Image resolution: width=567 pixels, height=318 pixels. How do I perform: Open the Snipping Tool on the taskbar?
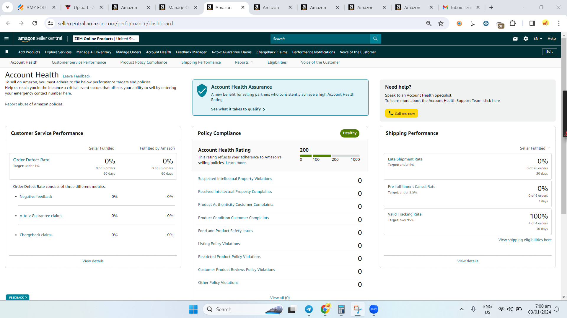tap(358, 309)
